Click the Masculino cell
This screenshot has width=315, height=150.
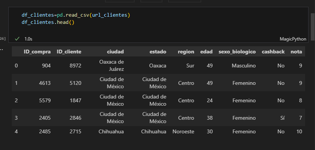point(244,66)
